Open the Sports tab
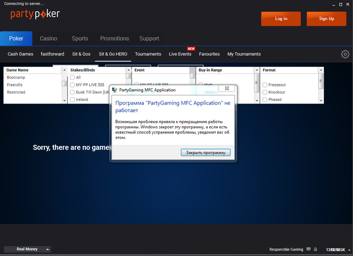This screenshot has width=353, height=256. [x=80, y=38]
